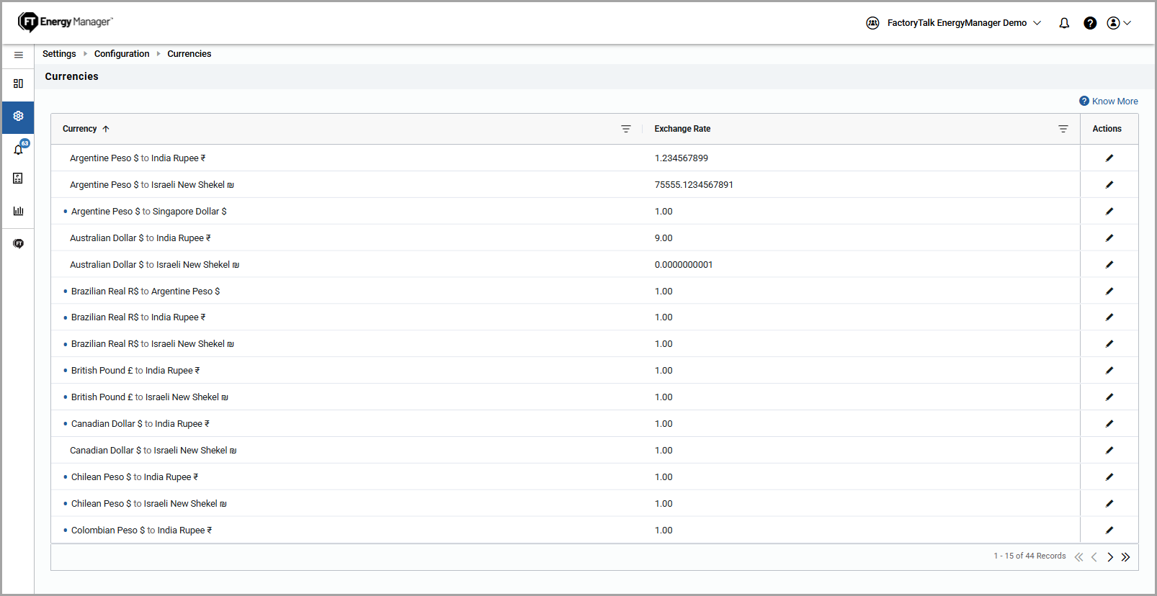Open notifications bell in top header
The image size is (1157, 596).
point(1064,23)
